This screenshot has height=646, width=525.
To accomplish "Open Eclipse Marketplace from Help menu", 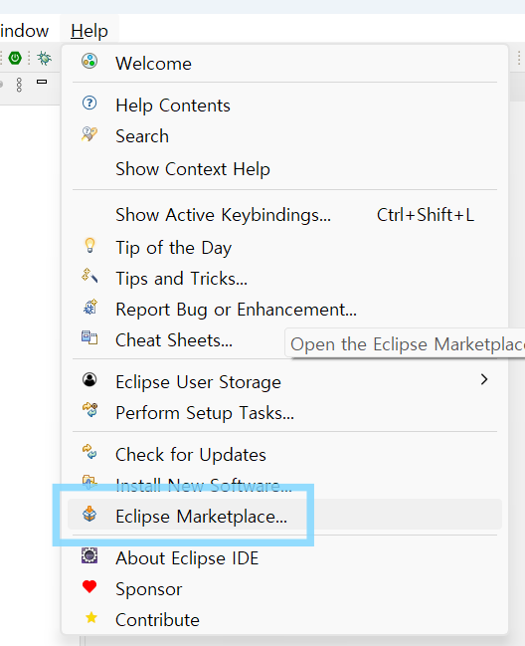I will [284, 515].
